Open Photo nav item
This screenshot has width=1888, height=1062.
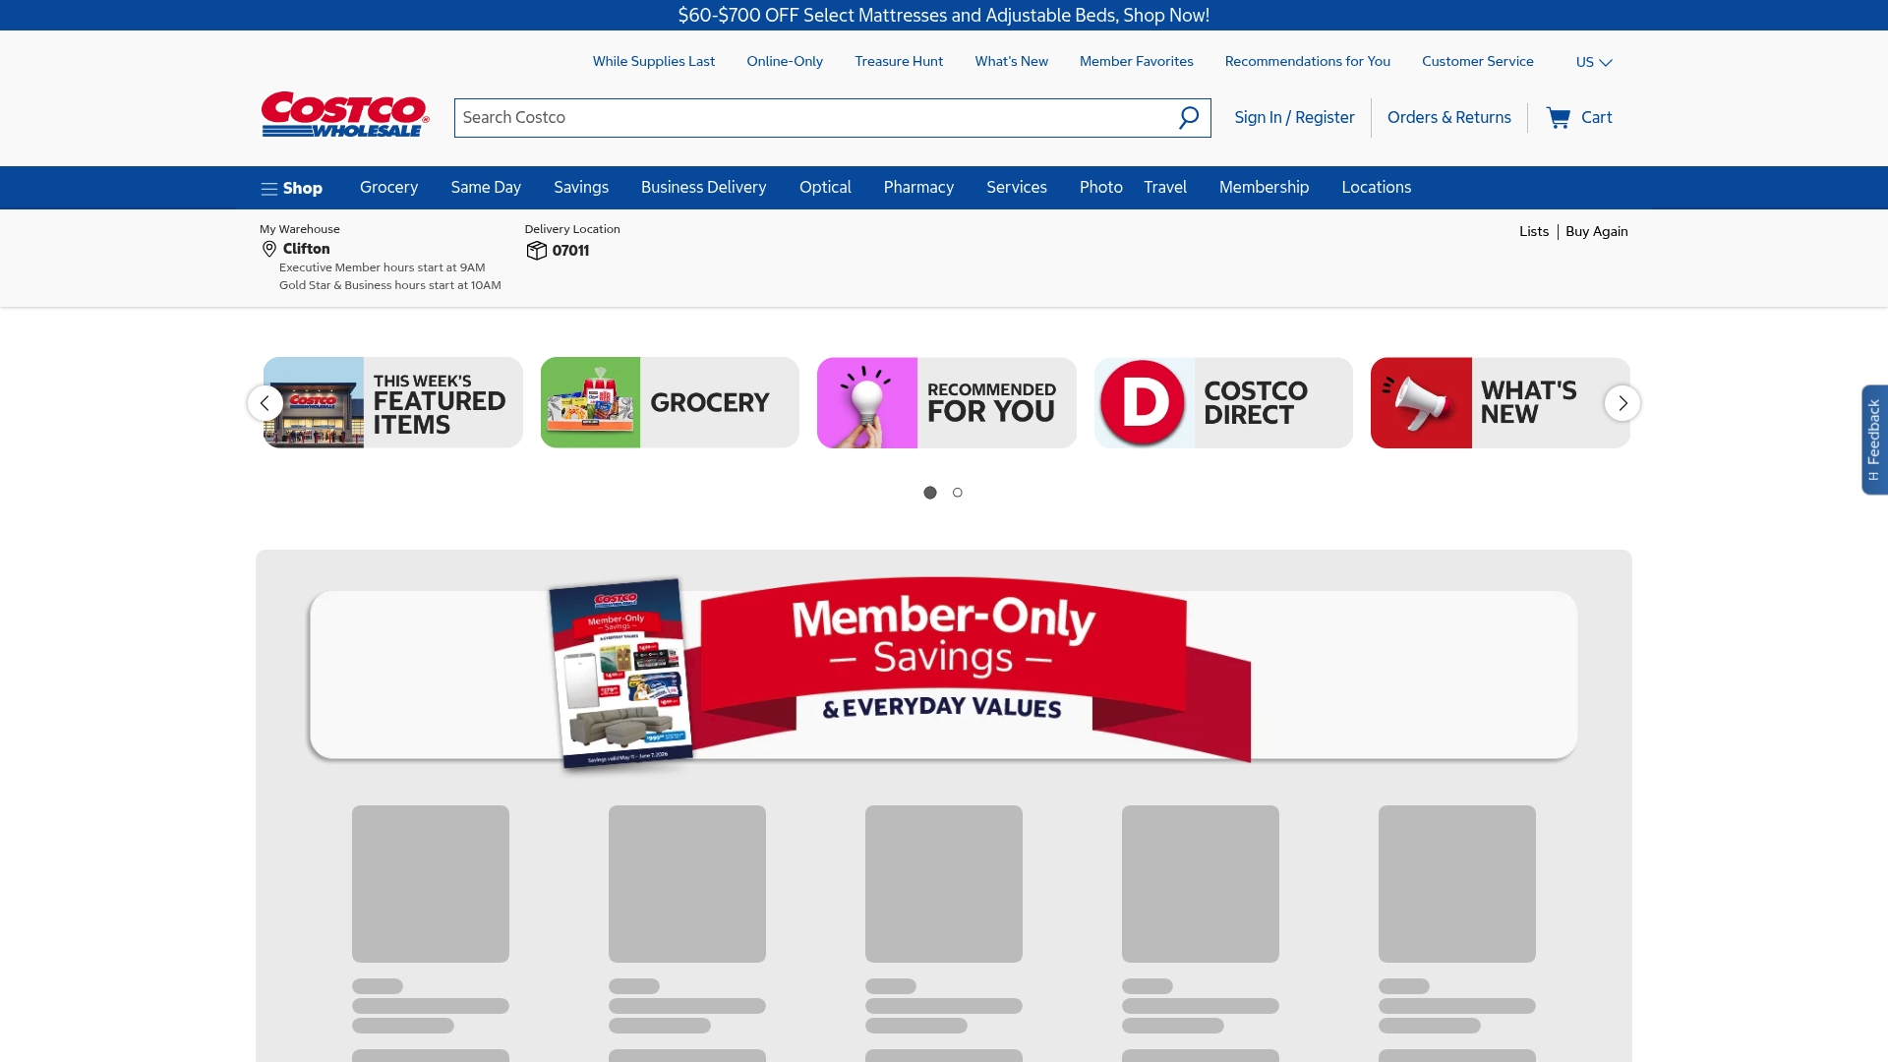point(1101,188)
